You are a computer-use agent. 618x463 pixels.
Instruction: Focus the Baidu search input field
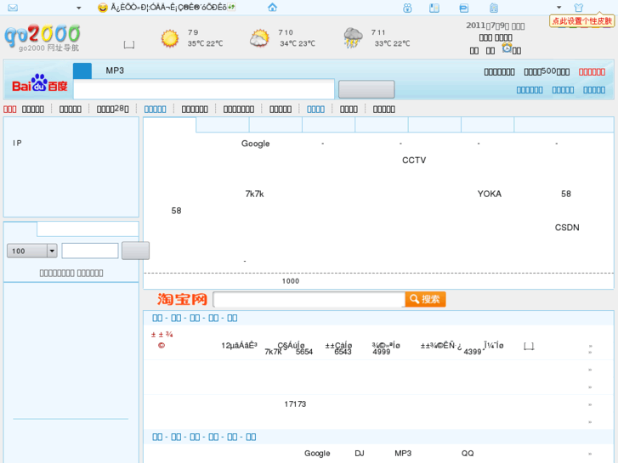pos(204,89)
